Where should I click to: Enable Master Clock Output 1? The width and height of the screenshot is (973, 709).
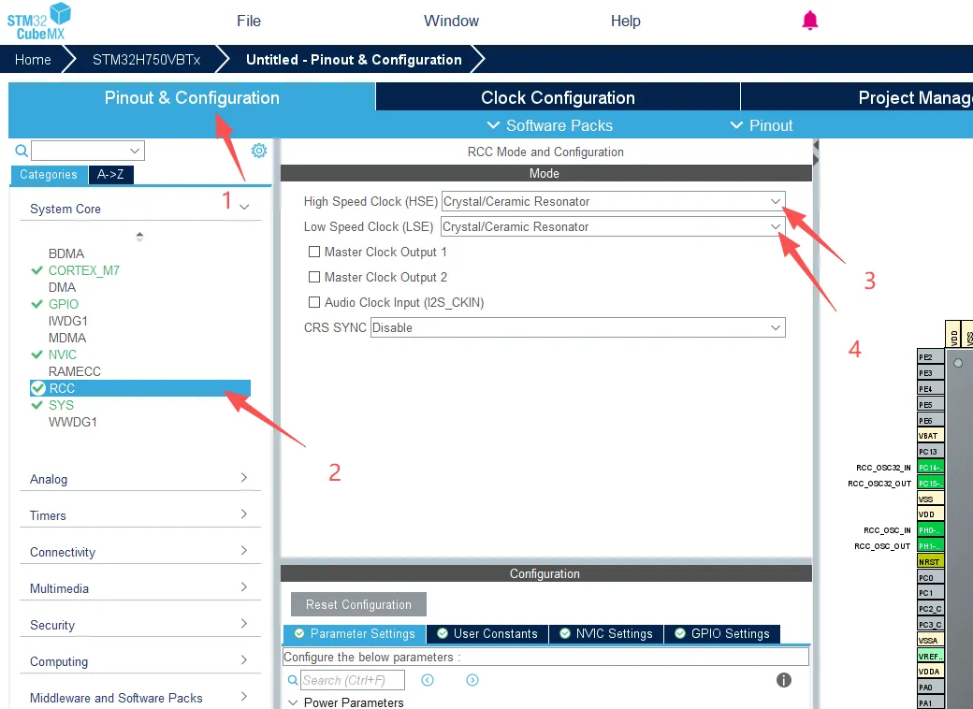coord(314,253)
